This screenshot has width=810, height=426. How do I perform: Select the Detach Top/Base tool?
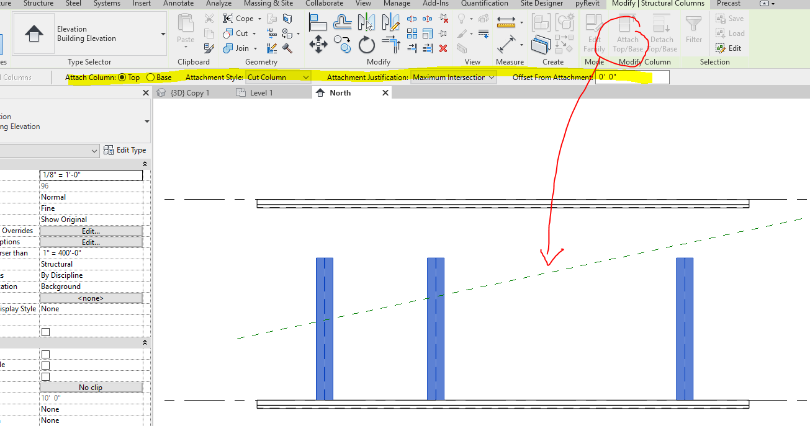pyautogui.click(x=661, y=34)
